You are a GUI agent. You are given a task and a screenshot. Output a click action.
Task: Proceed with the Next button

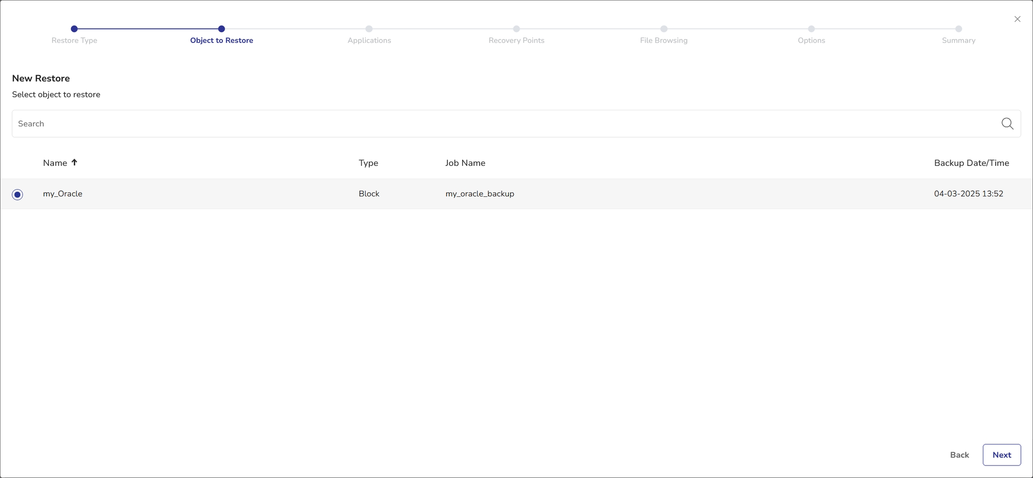click(1001, 455)
